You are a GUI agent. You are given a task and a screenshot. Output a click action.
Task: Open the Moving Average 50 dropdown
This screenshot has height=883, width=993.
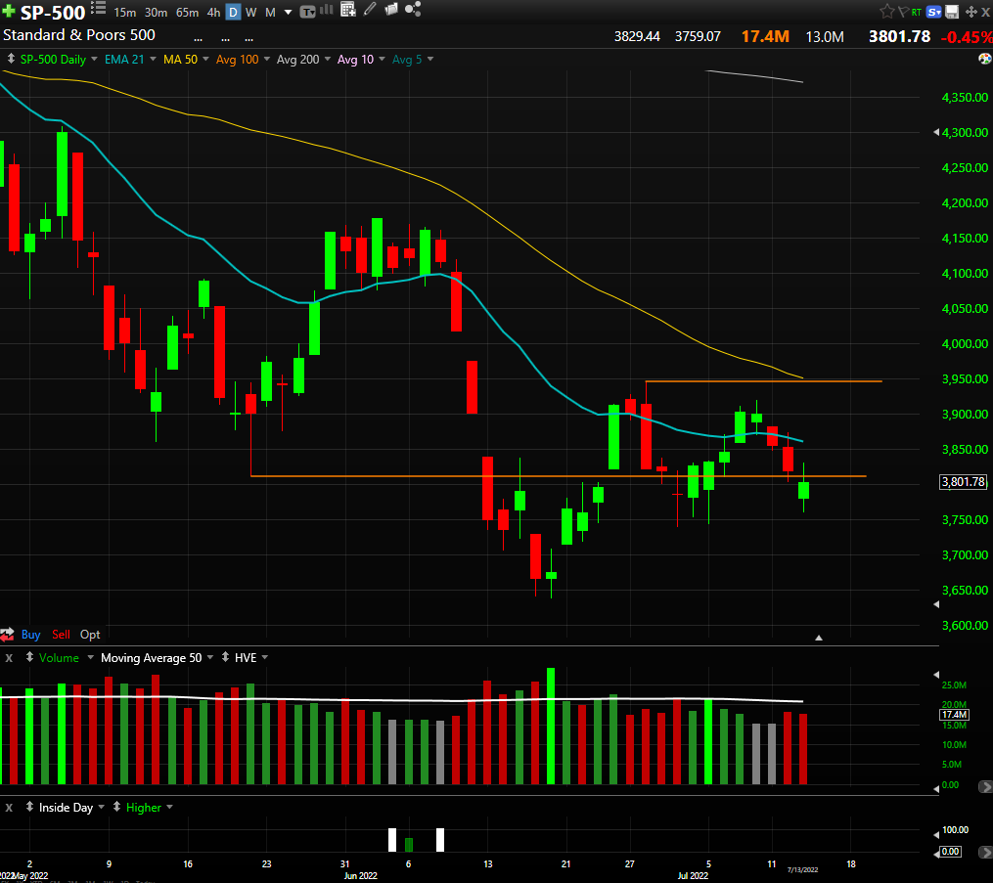(210, 658)
